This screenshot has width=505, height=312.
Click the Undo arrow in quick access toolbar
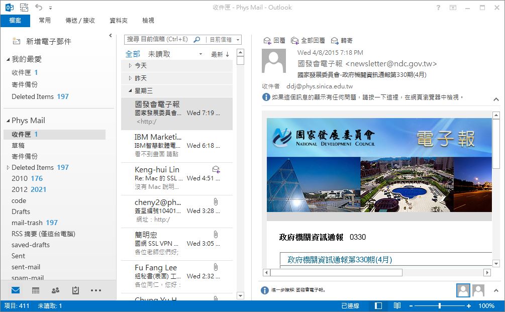tap(39, 7)
